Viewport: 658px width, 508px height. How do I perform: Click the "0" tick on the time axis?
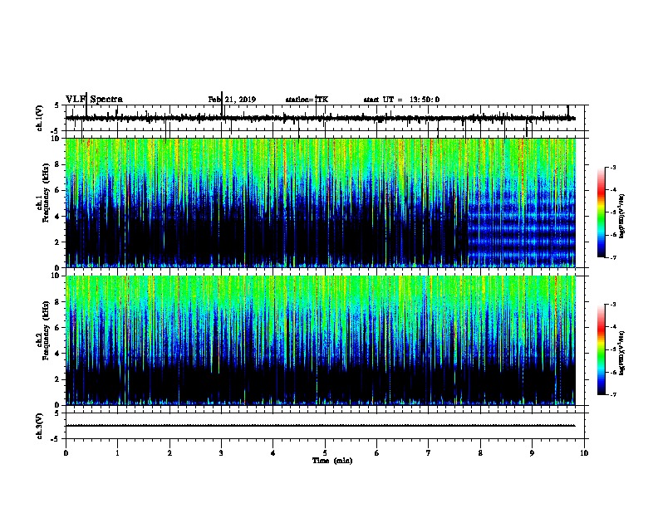click(x=66, y=453)
